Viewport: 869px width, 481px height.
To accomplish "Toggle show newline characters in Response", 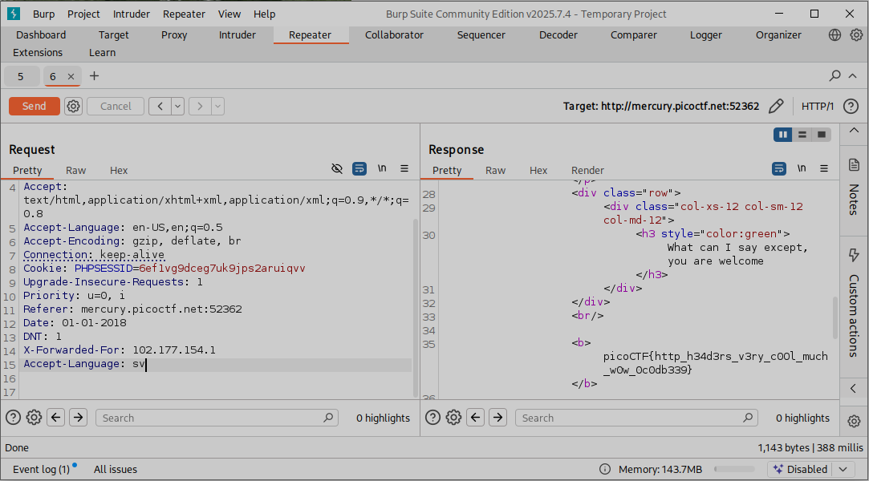I will point(802,168).
